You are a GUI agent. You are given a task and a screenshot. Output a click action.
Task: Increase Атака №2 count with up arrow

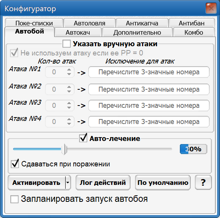tap(69, 87)
